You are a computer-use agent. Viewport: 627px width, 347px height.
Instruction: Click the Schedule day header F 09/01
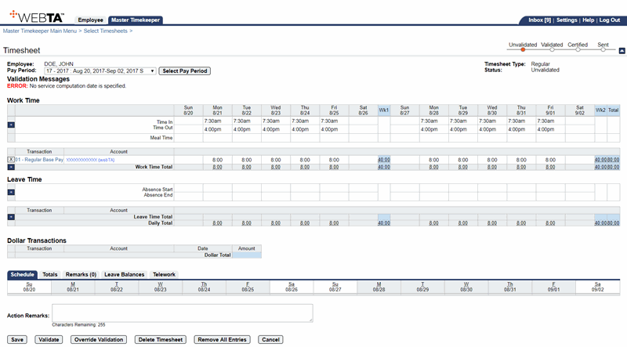pyautogui.click(x=554, y=287)
